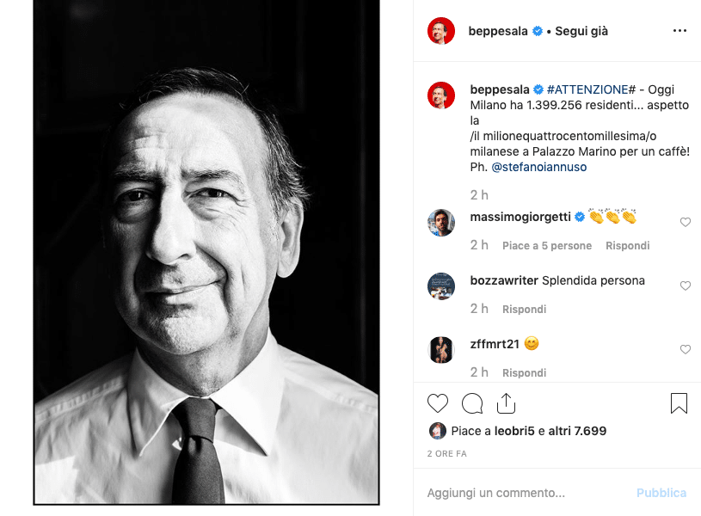Like bozzawriter's comment
This screenshot has height=516, width=701.
click(686, 286)
